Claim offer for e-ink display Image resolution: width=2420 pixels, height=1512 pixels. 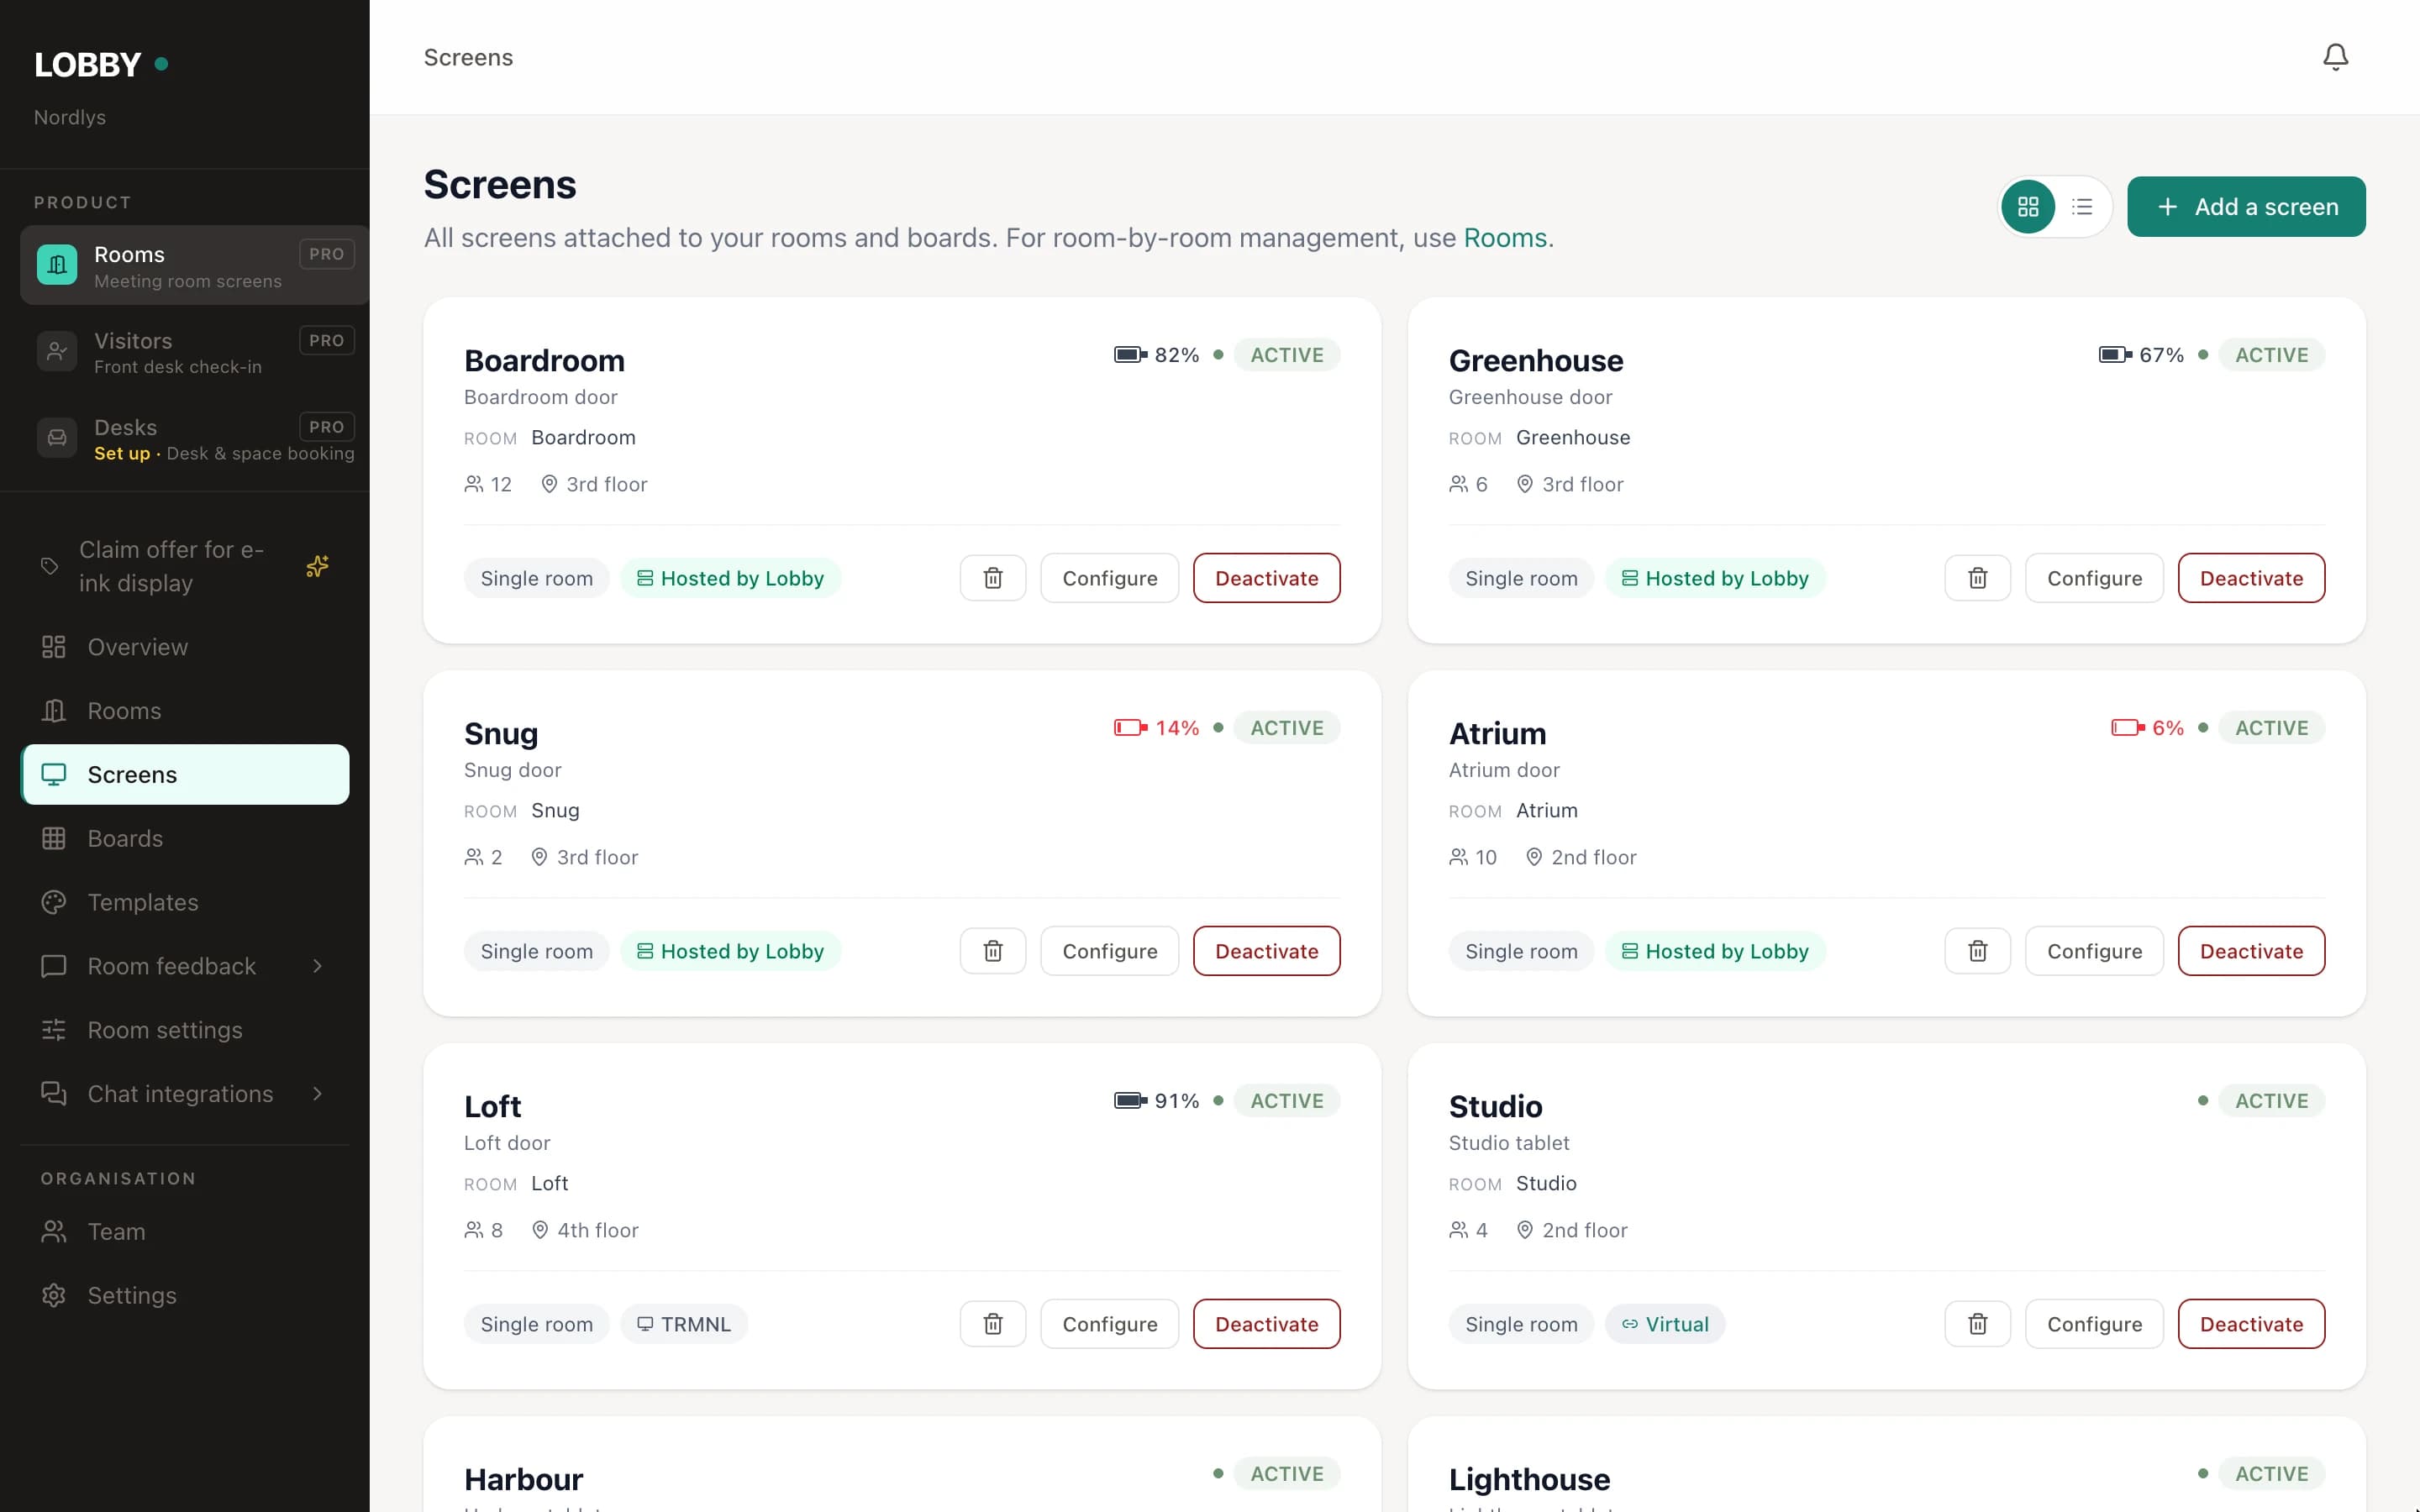coord(185,567)
